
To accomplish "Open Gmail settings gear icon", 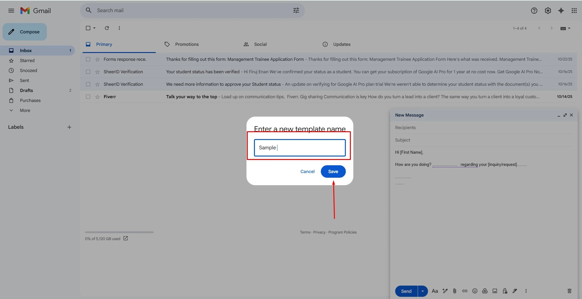I will click(548, 11).
